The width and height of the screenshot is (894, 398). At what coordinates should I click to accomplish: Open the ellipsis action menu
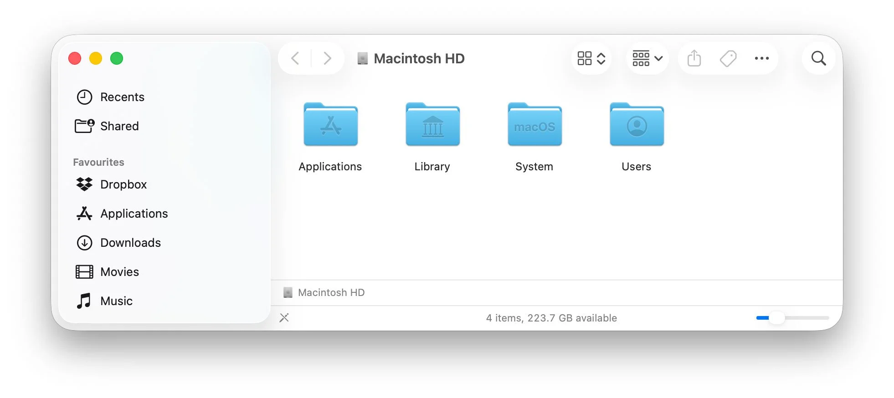point(762,58)
